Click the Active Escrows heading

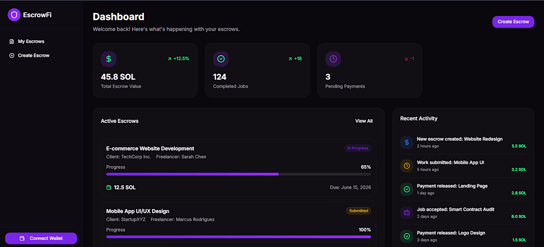tap(120, 121)
